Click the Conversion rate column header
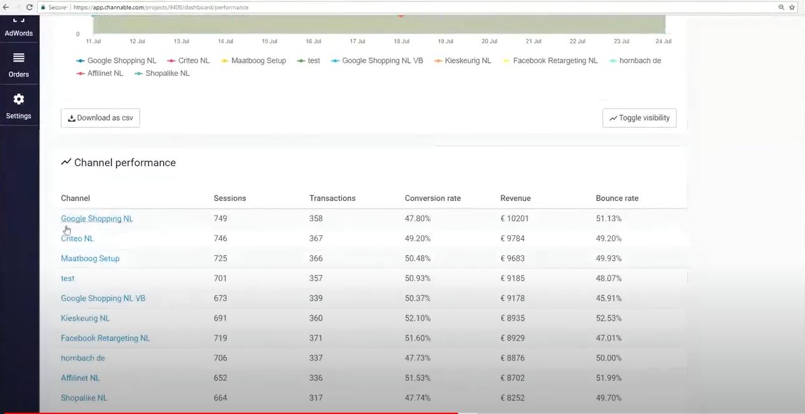The height and width of the screenshot is (414, 805). coord(432,198)
